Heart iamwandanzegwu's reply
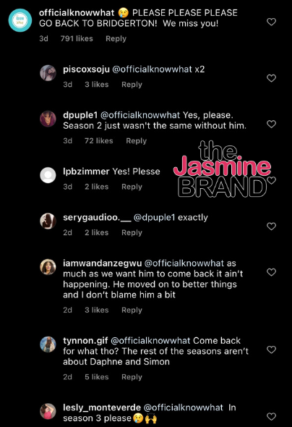The width and height of the screenshot is (292, 427). 271,272
